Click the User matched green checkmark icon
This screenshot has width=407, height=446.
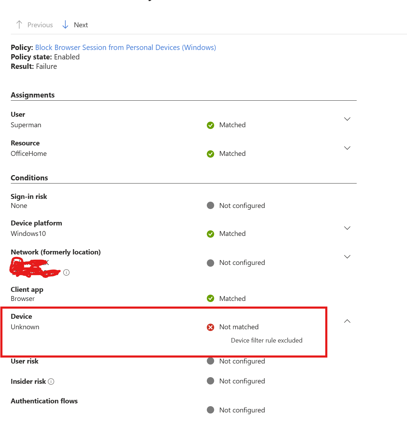click(x=210, y=125)
